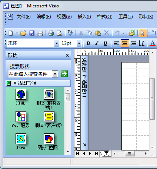The height and width of the screenshot is (169, 157).
Task: Open Print Preview magnifier icon
Action: 60,33
